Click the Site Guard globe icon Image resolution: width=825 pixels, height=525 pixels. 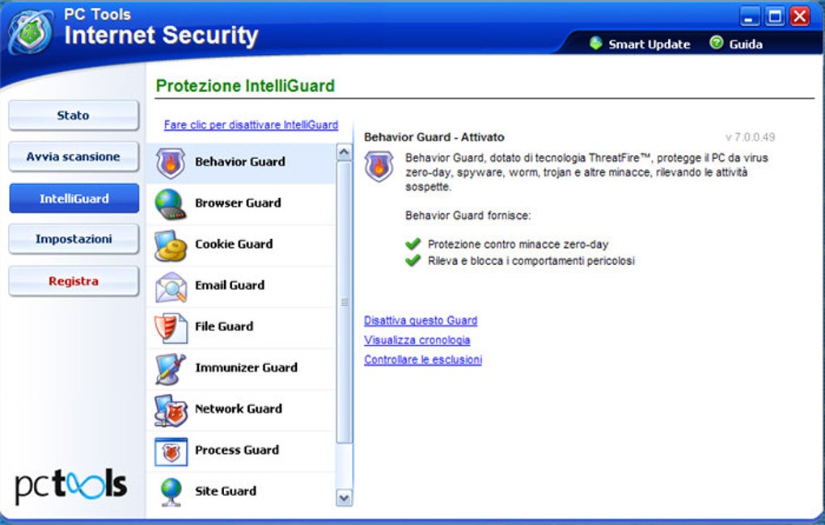(171, 492)
